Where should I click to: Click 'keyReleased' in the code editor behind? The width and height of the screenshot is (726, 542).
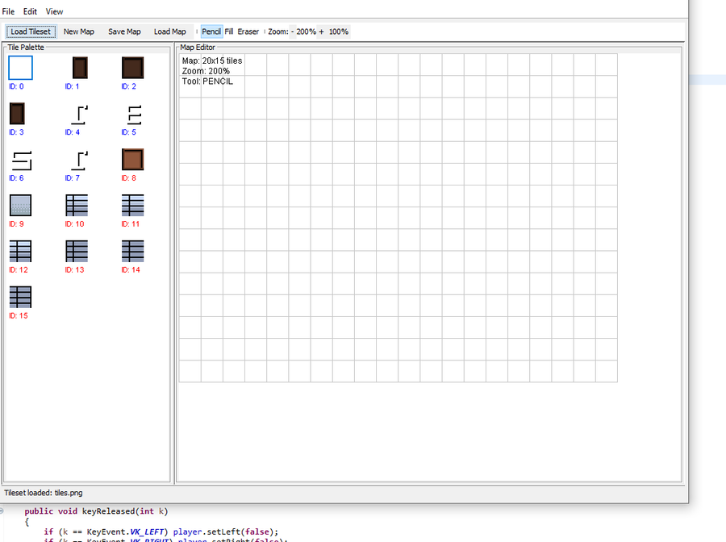coord(108,511)
